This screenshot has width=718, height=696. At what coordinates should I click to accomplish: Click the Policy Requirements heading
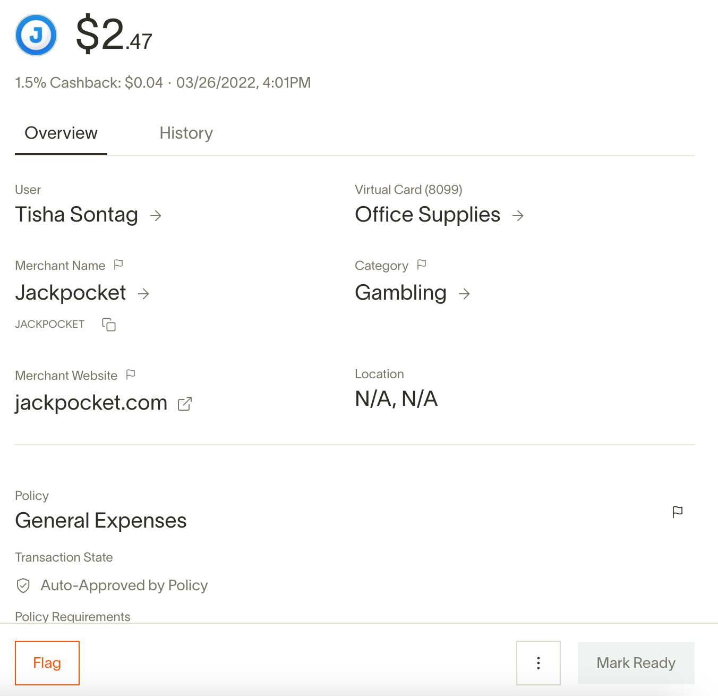coord(73,617)
